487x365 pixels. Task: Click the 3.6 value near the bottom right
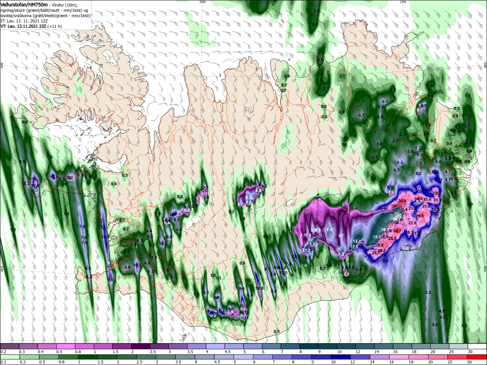[435, 325]
